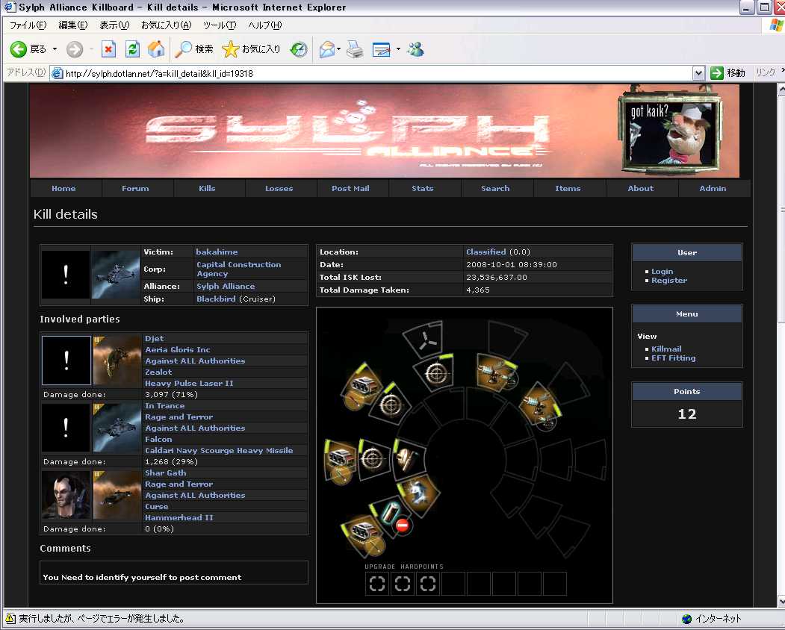Screen dimensions: 785x630
Task: Open the お気に入り(A) menu
Action: pos(167,25)
